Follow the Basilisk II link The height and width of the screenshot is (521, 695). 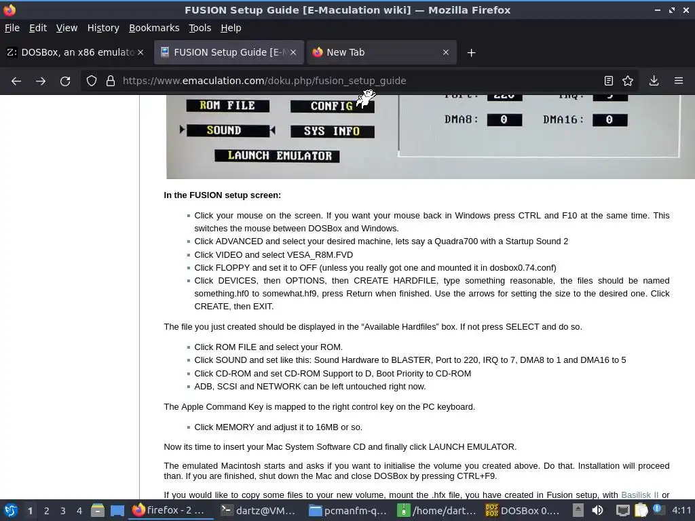tap(639, 495)
